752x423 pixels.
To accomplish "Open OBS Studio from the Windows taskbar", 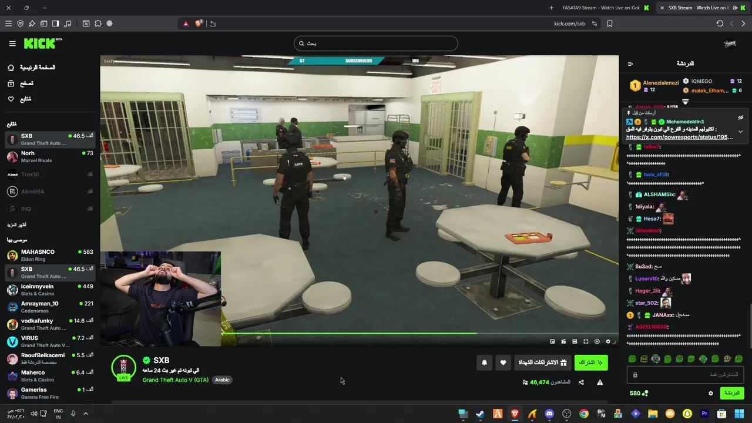I will coord(566,414).
